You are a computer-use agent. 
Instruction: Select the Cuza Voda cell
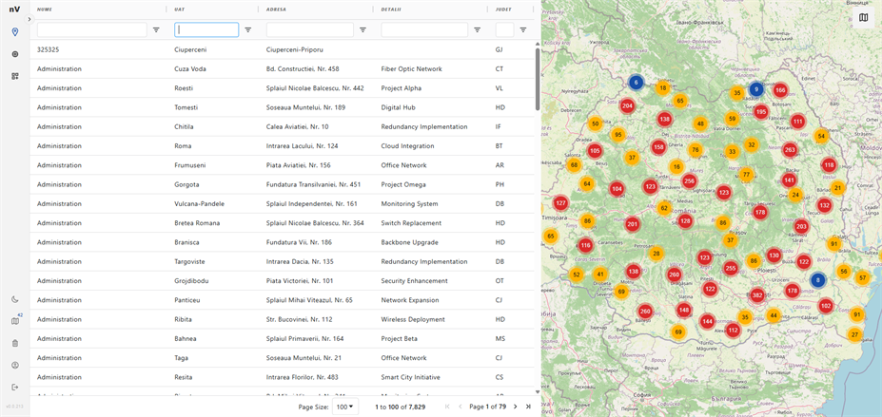click(190, 69)
